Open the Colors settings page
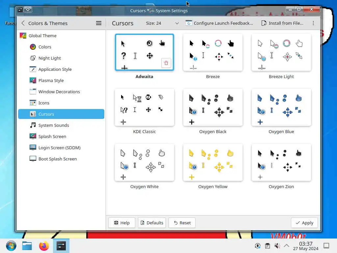Screen dimensions: 337x253 tap(61, 47)
